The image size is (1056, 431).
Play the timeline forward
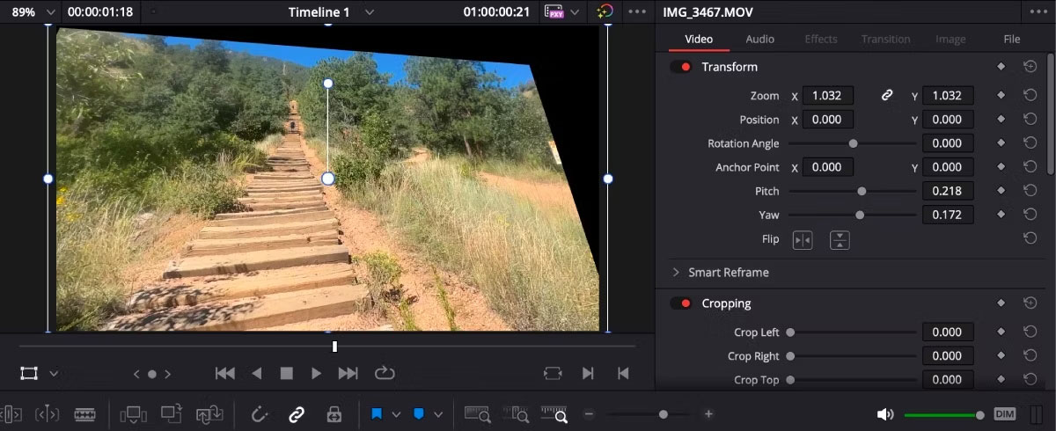click(x=317, y=374)
